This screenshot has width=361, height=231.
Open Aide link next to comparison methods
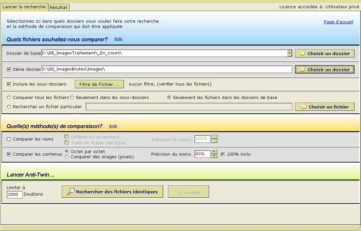(113, 126)
